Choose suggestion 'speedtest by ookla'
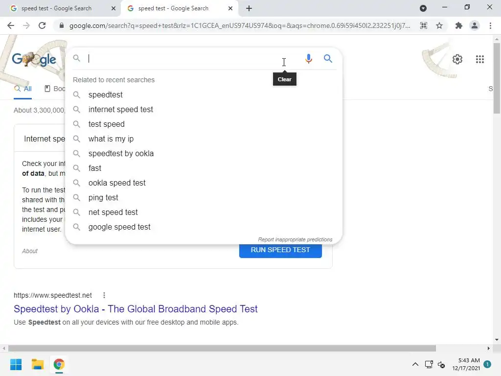 [x=204, y=153]
